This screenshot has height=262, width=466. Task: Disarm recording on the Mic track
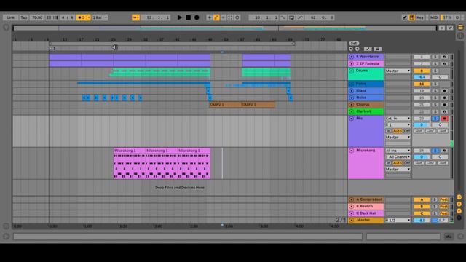pyautogui.click(x=444, y=119)
